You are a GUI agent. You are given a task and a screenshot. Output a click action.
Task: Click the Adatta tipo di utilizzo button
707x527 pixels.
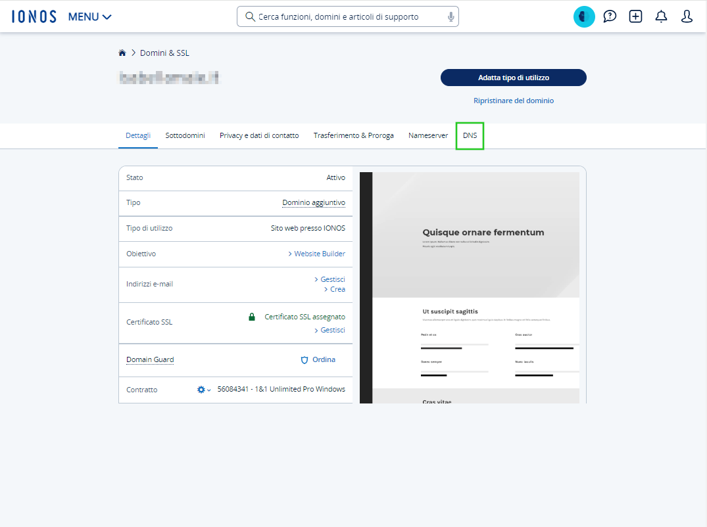click(x=514, y=78)
